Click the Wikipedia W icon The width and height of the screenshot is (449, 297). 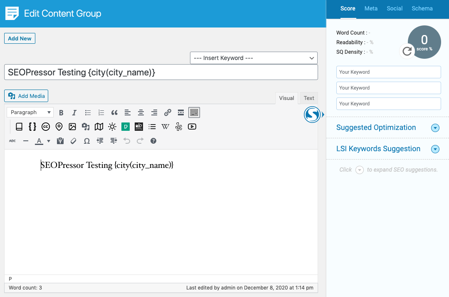[x=165, y=127]
